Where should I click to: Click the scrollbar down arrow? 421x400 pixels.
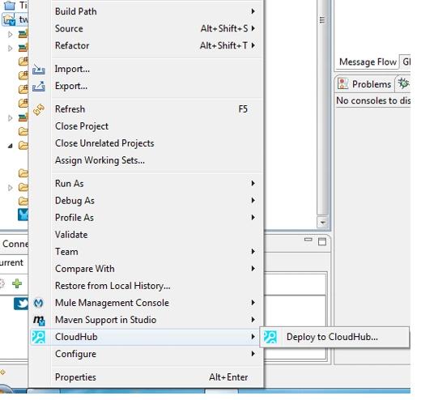coord(322,223)
